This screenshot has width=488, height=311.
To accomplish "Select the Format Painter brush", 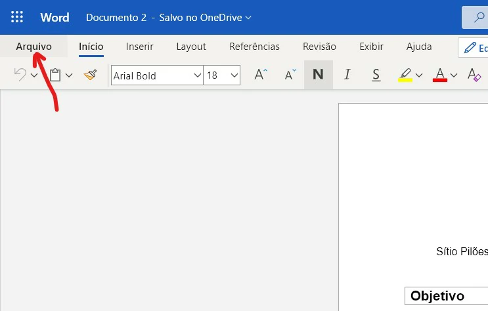I will (x=90, y=75).
